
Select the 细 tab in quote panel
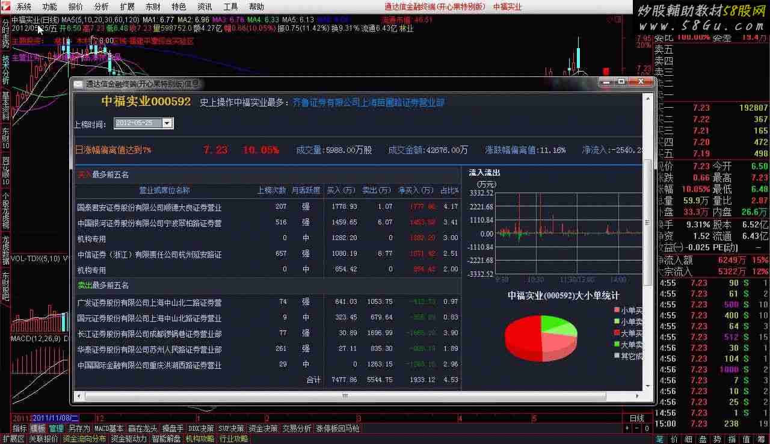coord(689,439)
